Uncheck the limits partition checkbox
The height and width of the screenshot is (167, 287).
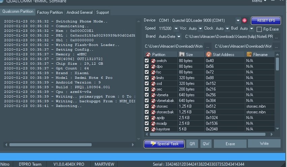click(147, 77)
